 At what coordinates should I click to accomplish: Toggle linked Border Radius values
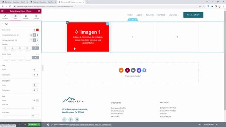tap(35, 58)
